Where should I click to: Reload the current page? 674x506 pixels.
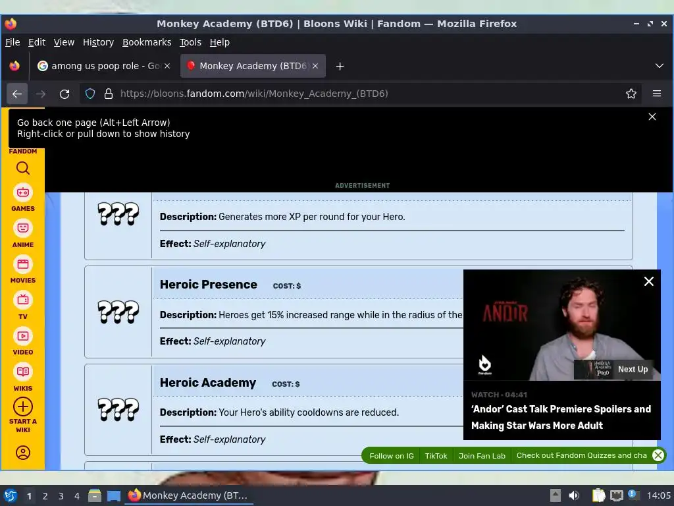[65, 94]
